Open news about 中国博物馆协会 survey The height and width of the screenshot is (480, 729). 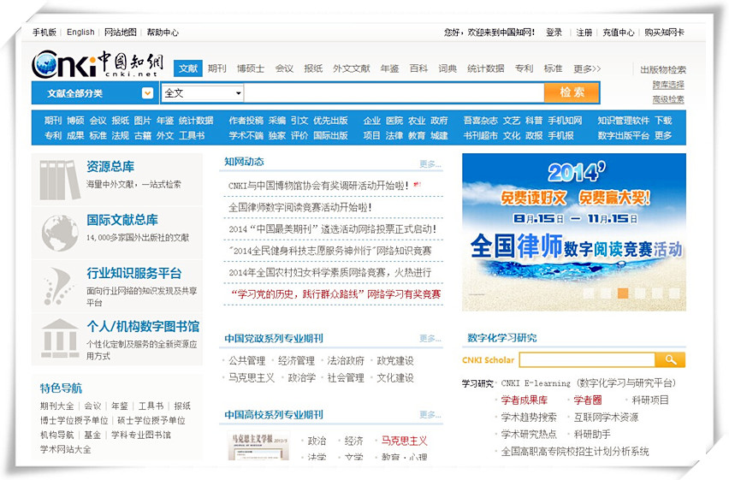pyautogui.click(x=318, y=186)
